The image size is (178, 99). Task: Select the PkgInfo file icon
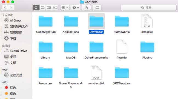pyautogui.click(x=122, y=47)
